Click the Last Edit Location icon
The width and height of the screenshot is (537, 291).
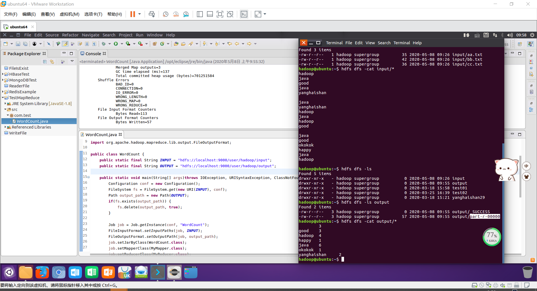[230, 44]
